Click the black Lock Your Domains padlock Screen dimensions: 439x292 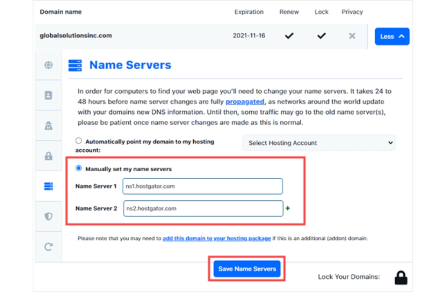click(401, 277)
